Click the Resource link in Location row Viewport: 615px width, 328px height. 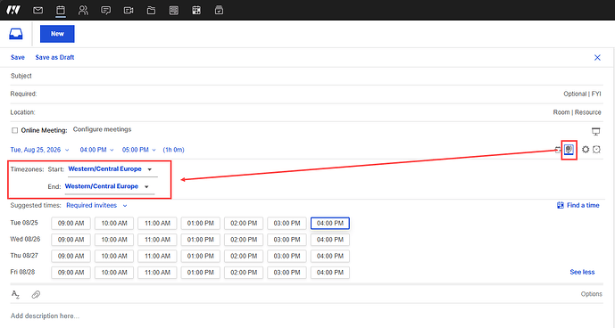(588, 112)
